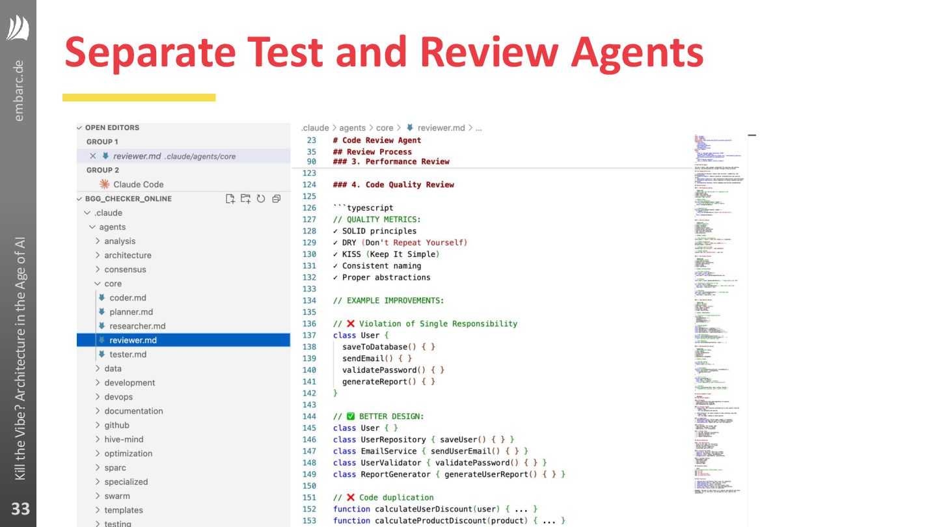The height and width of the screenshot is (527, 937).
Task: Click the Claude Code asterisk icon
Action: pyautogui.click(x=104, y=184)
